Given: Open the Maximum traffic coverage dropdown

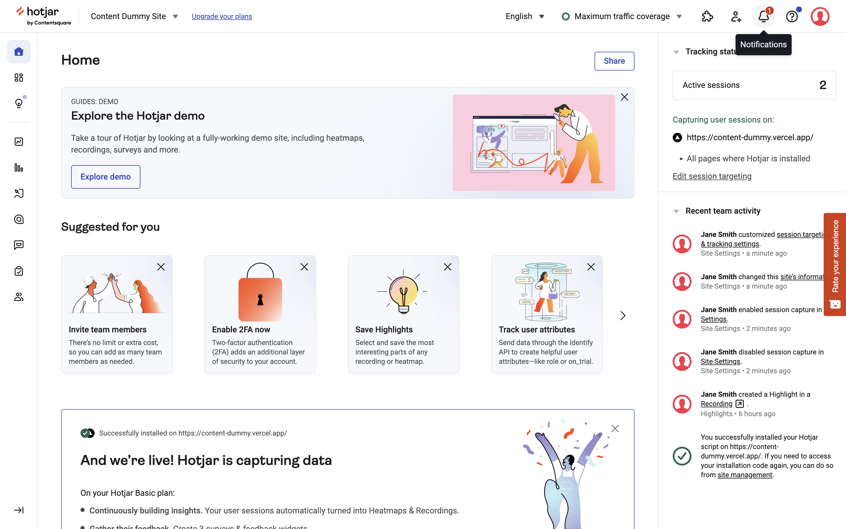Looking at the screenshot, I should (x=622, y=16).
